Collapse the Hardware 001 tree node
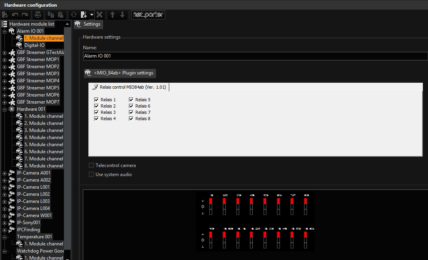428x260 pixels. point(4,110)
